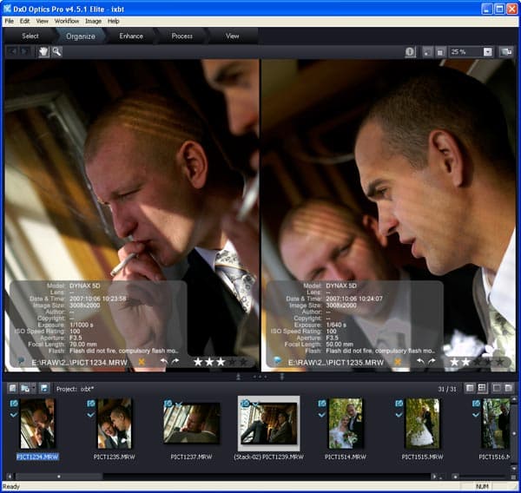The image size is (521, 493).
Task: Switch to the Process workflow tab
Action: (181, 36)
